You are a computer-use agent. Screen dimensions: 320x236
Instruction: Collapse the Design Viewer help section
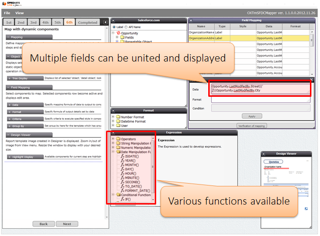tap(29, 135)
